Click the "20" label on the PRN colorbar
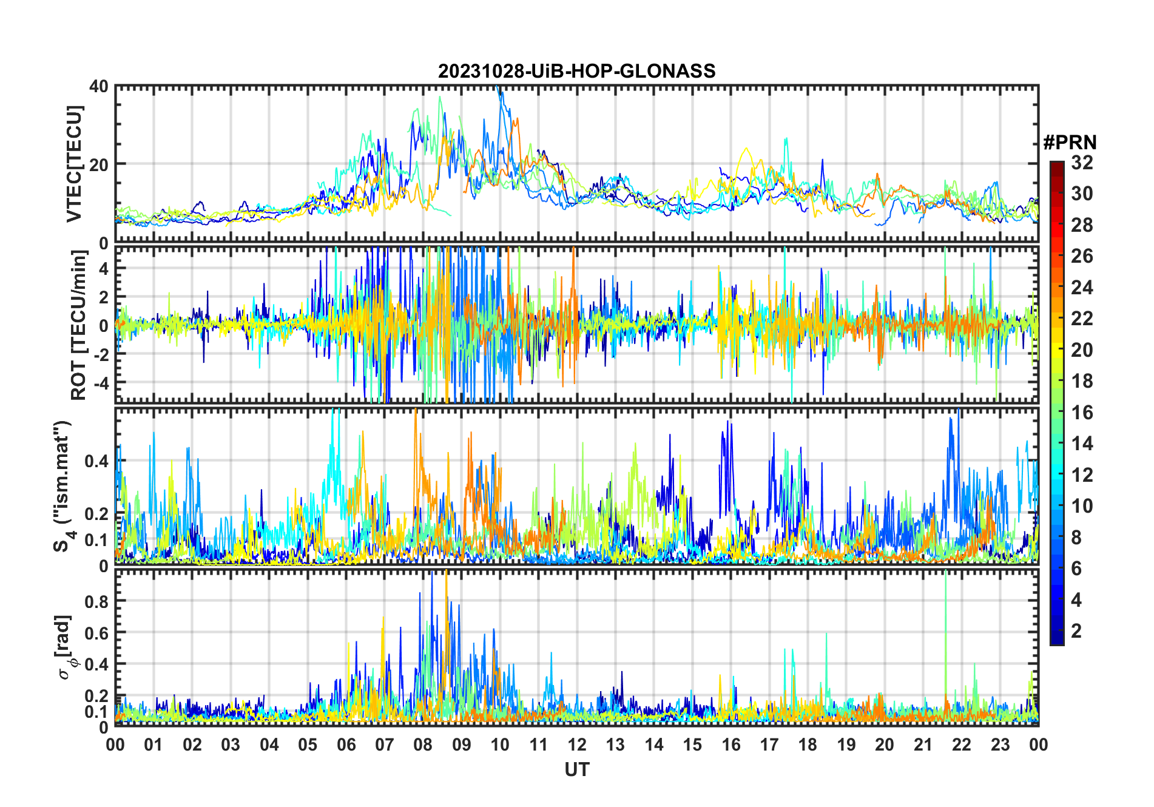The image size is (1154, 807). click(1082, 350)
